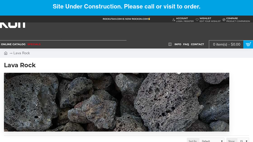Open the Info menu link
Image resolution: width=253 pixels, height=142 pixels.
click(178, 44)
